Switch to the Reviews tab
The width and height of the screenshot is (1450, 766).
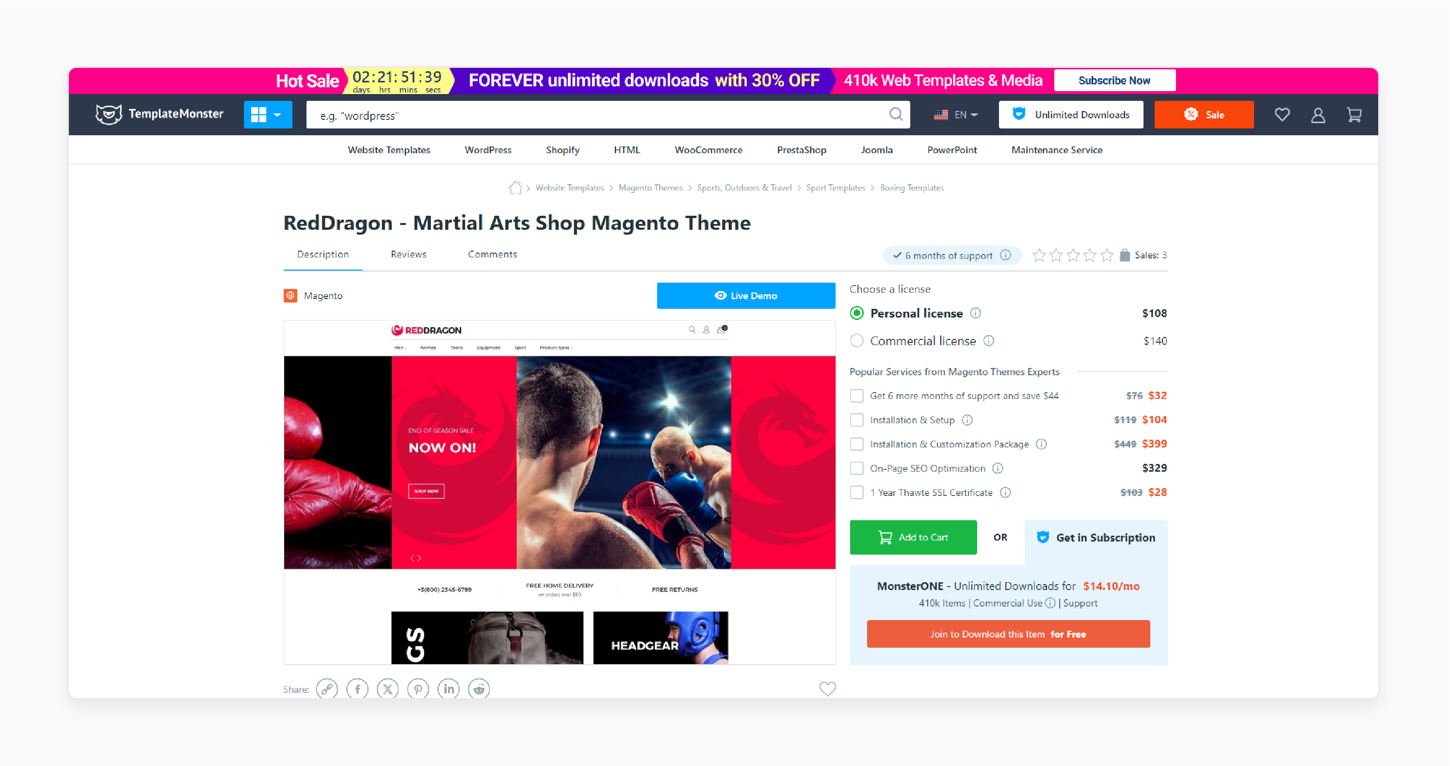tap(407, 254)
